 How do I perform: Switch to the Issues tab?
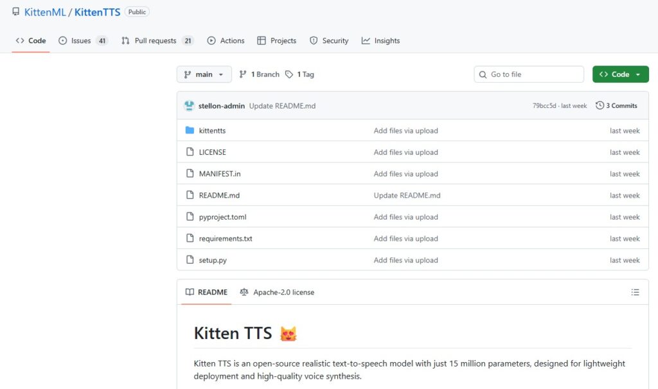[83, 40]
